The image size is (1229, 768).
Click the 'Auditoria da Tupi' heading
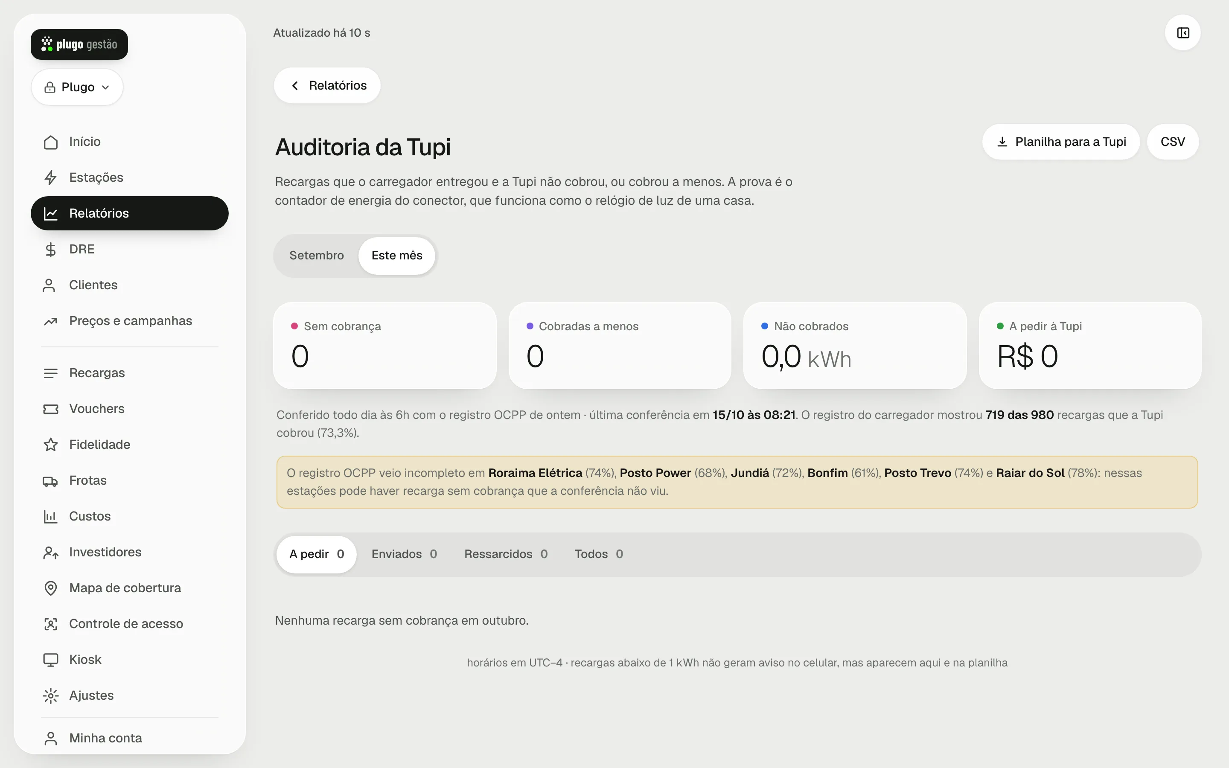(x=363, y=147)
